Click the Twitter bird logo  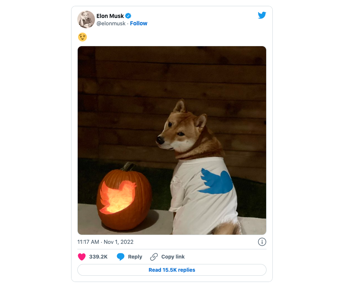pyautogui.click(x=262, y=15)
